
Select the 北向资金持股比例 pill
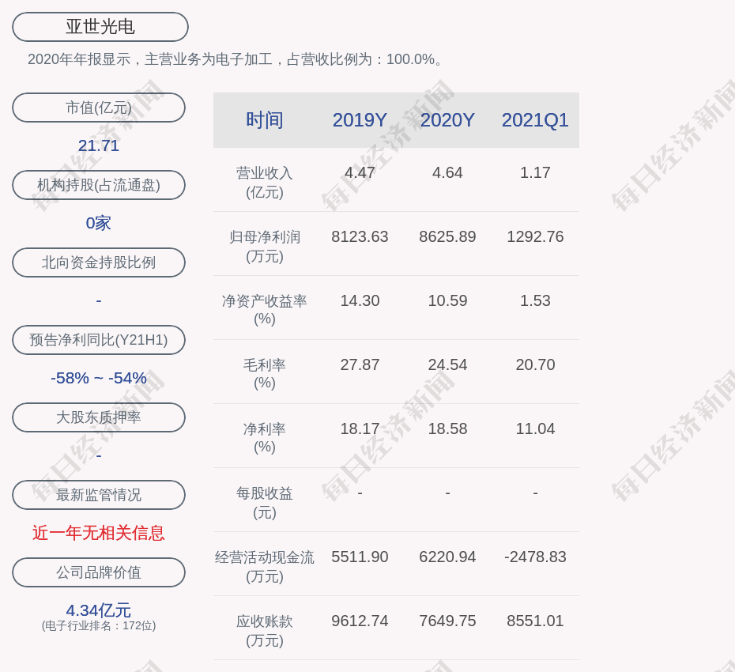99,262
